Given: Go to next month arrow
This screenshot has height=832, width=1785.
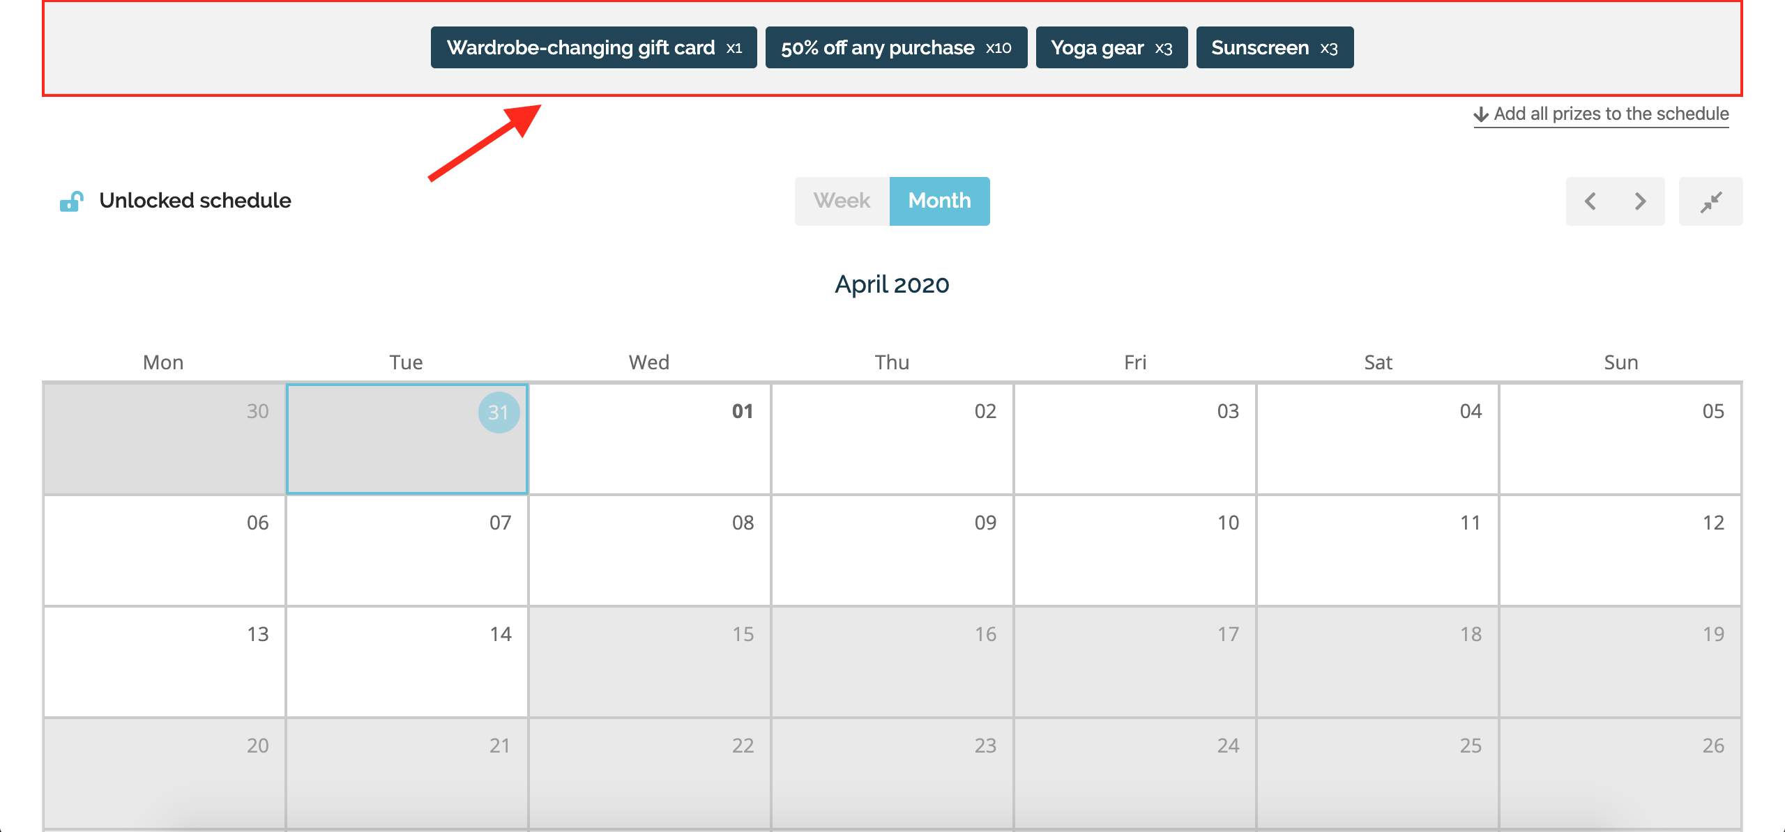Looking at the screenshot, I should tap(1640, 201).
